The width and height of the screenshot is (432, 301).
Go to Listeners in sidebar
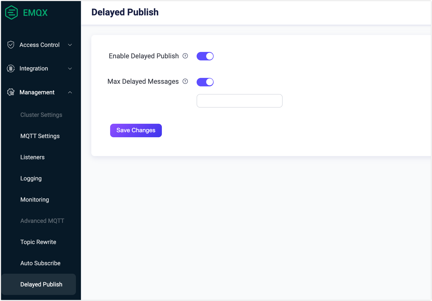[32, 157]
